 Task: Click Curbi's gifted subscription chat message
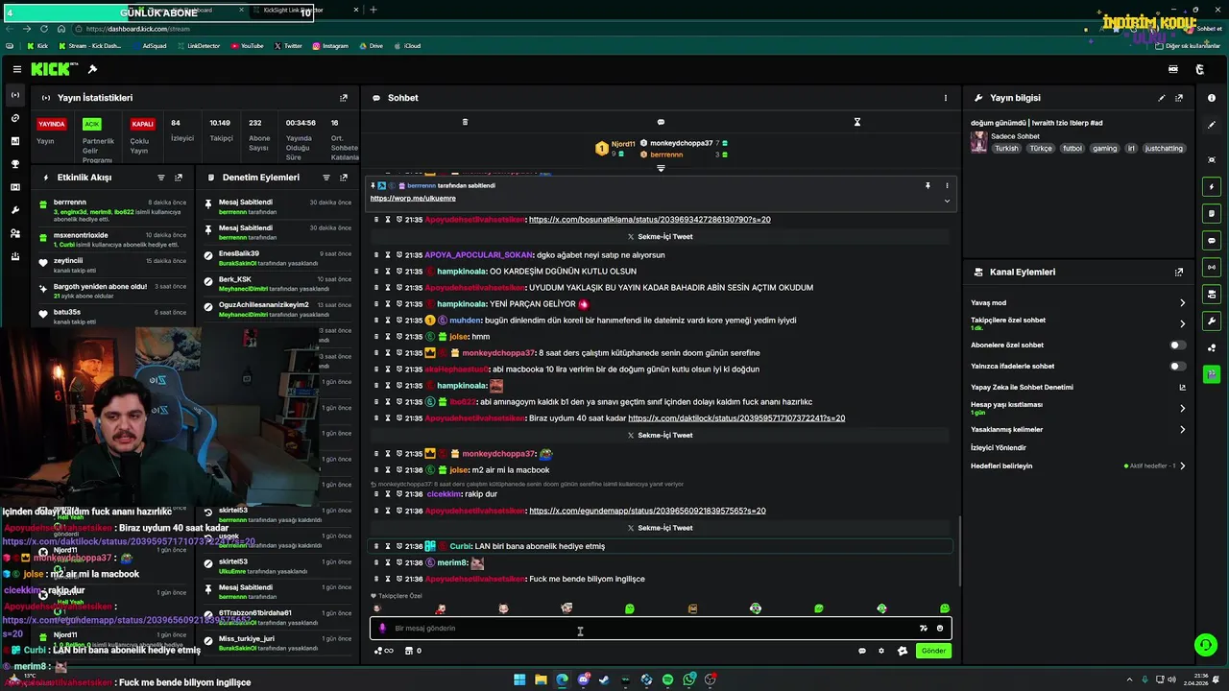tap(663, 546)
